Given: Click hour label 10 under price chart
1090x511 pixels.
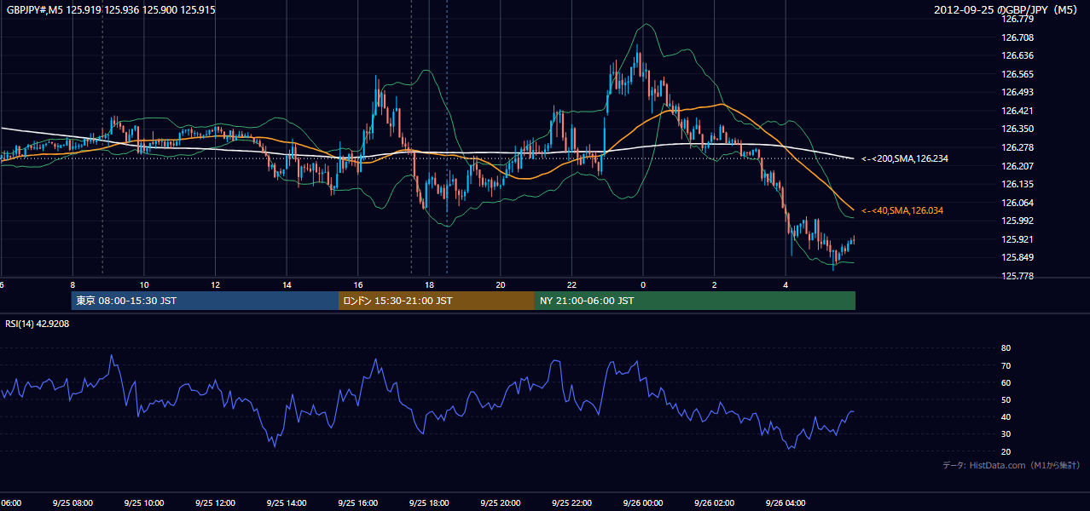Looking at the screenshot, I should [144, 284].
